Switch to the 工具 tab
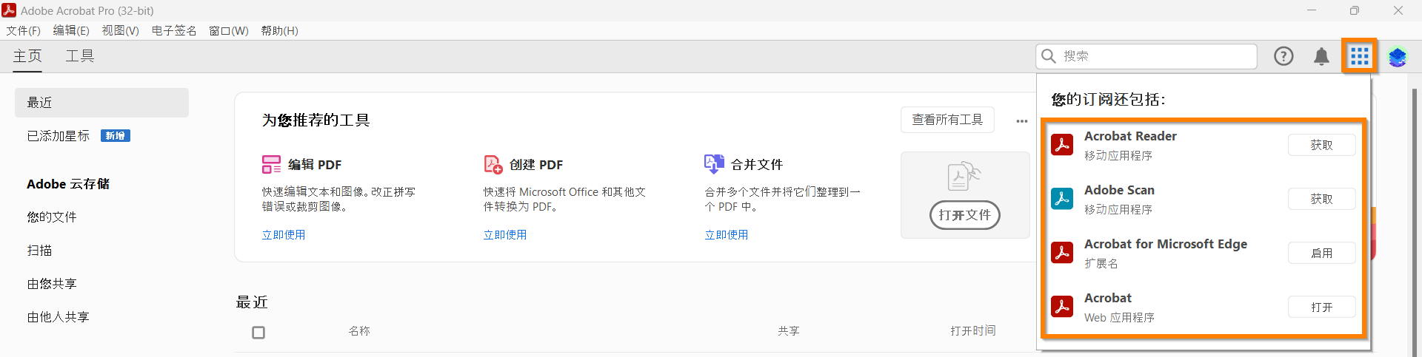 (80, 56)
